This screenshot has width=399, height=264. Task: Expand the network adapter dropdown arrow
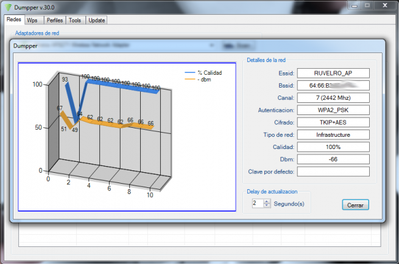pos(213,46)
